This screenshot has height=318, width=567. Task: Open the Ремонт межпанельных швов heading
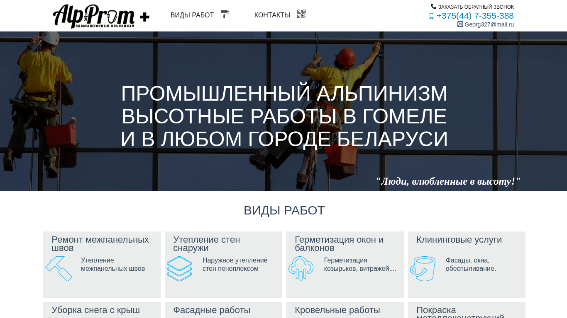coord(100,244)
